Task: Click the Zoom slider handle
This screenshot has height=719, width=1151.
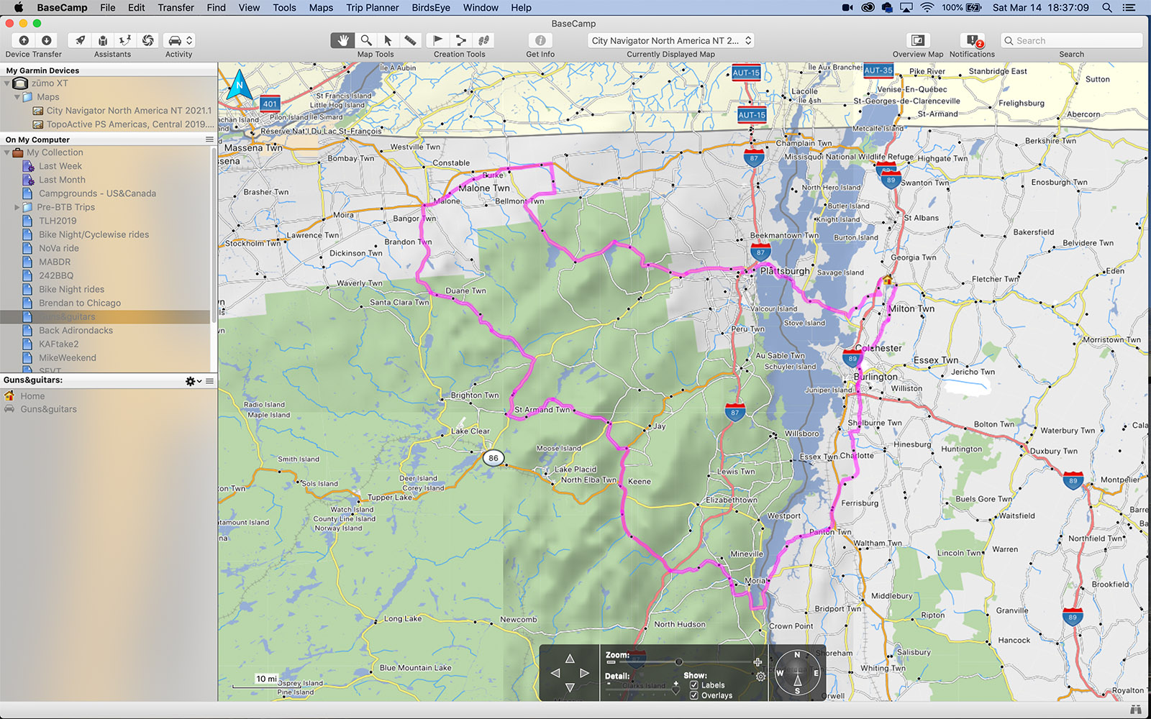Action: (678, 661)
